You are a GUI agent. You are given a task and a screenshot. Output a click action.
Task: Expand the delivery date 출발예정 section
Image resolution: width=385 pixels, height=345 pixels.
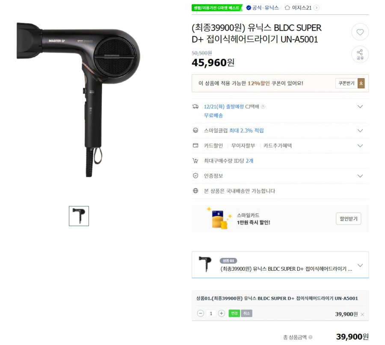tap(360, 107)
